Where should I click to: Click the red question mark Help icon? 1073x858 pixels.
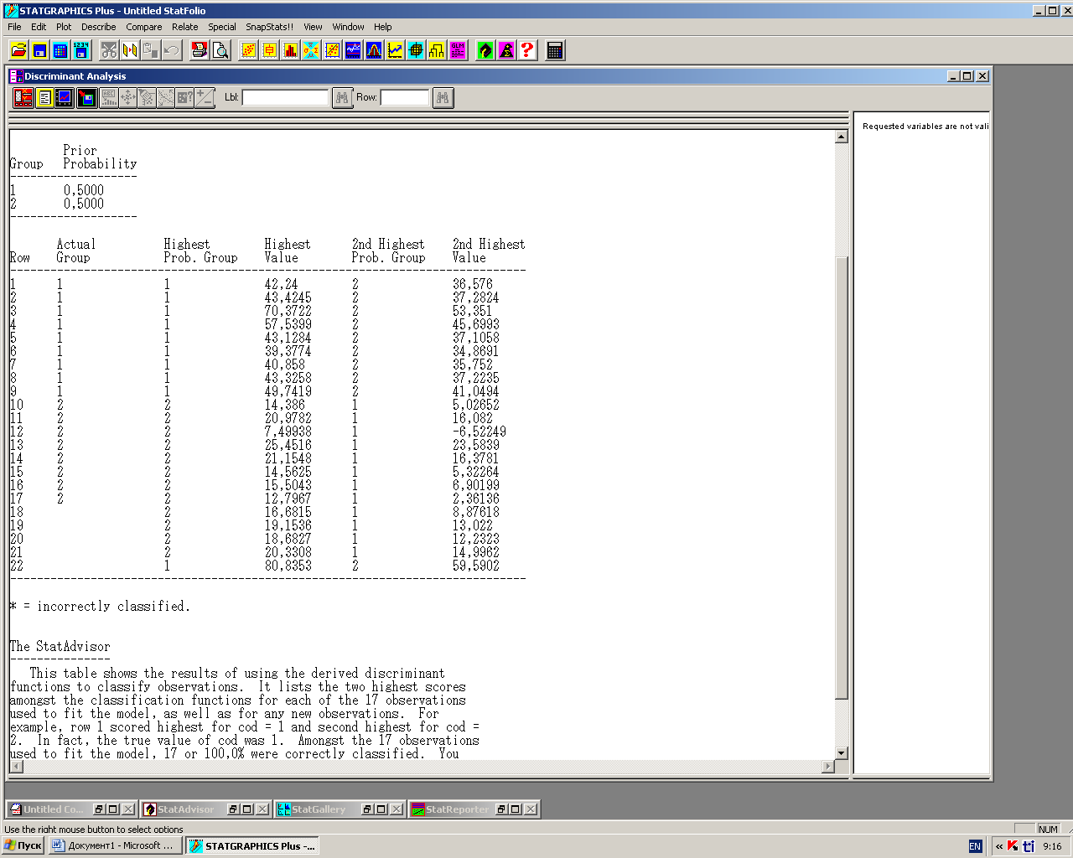pyautogui.click(x=527, y=50)
